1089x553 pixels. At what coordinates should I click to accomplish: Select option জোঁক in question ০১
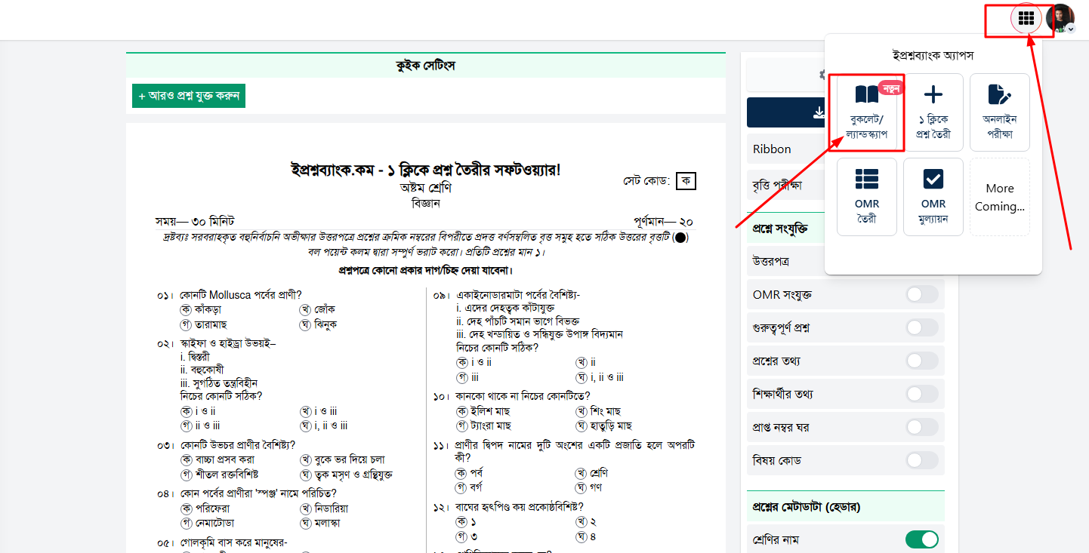click(x=318, y=309)
